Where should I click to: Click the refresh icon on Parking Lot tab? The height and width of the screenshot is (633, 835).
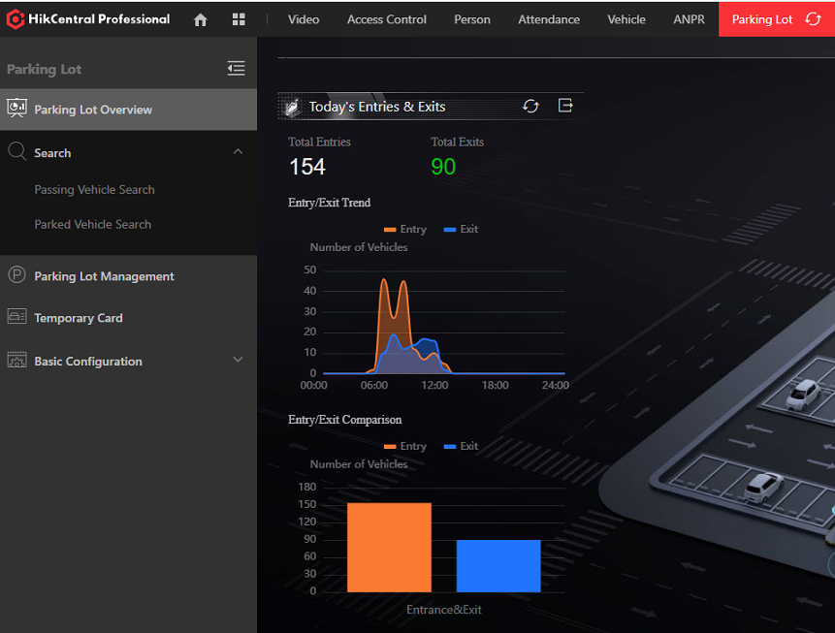[813, 19]
